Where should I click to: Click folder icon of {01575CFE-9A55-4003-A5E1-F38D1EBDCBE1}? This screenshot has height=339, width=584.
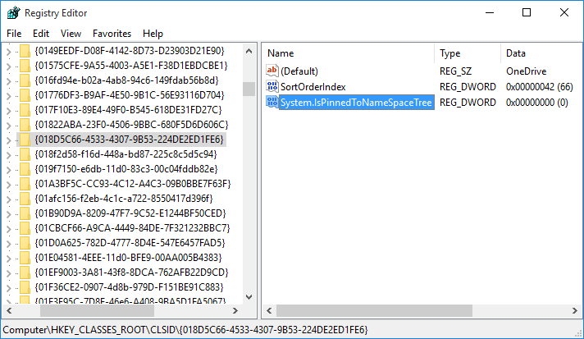point(25,66)
